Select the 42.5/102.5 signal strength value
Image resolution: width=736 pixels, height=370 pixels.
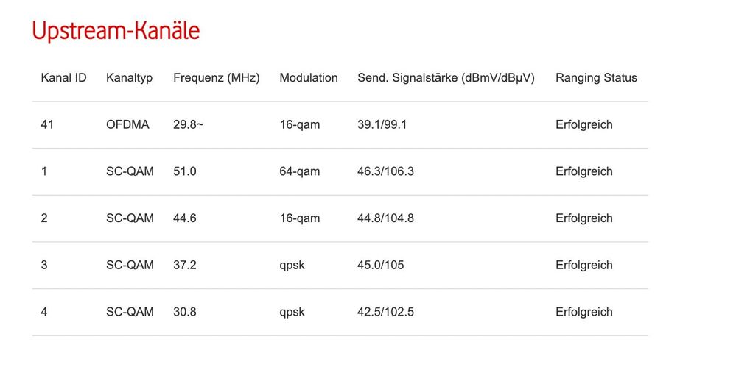tap(385, 312)
